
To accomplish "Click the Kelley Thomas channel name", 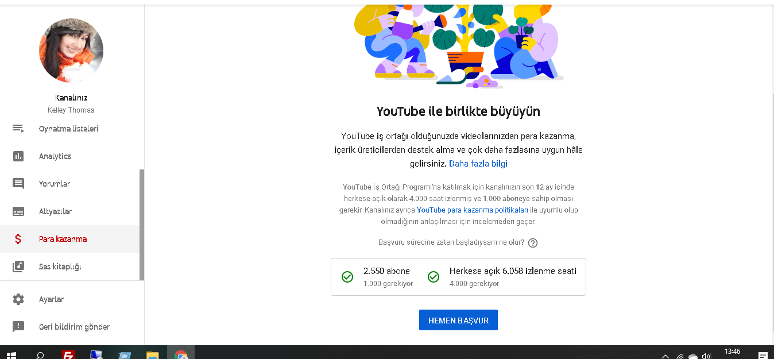I will click(x=71, y=110).
